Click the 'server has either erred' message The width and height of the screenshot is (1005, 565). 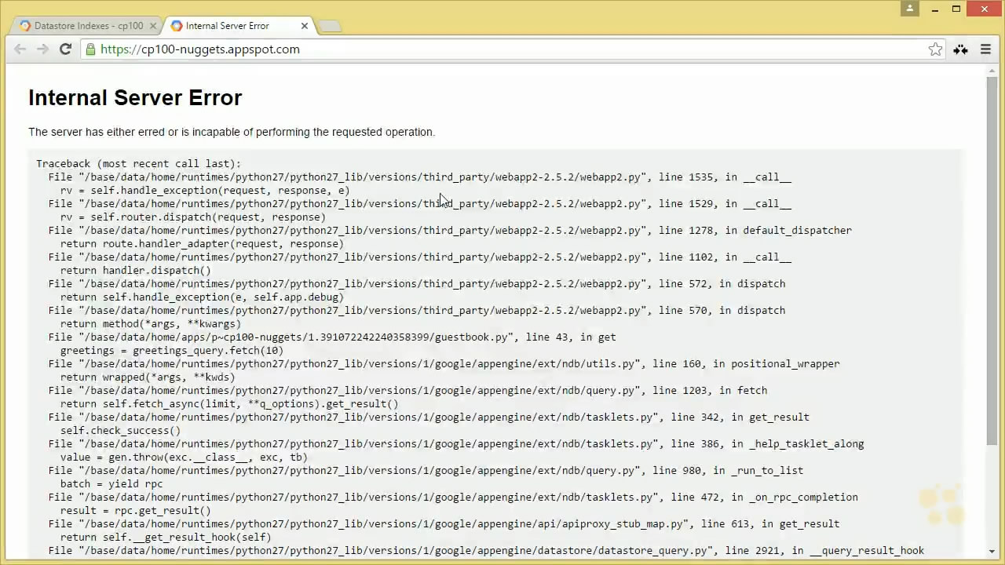coord(232,132)
